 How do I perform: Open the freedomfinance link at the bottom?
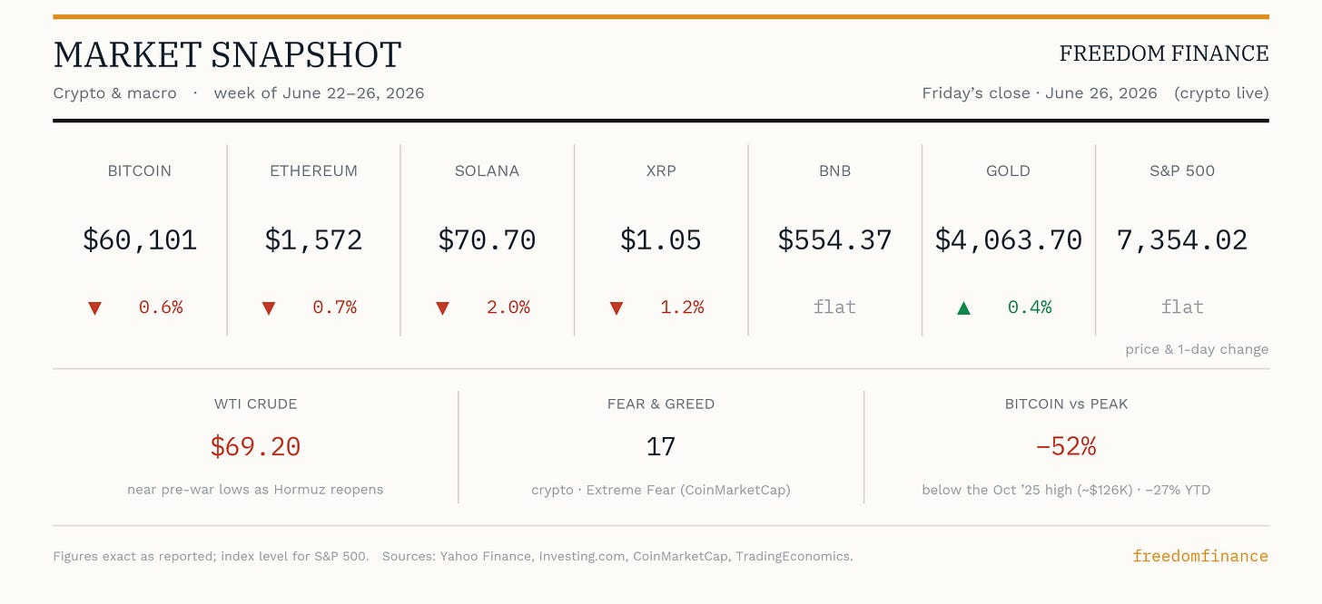tap(1200, 556)
